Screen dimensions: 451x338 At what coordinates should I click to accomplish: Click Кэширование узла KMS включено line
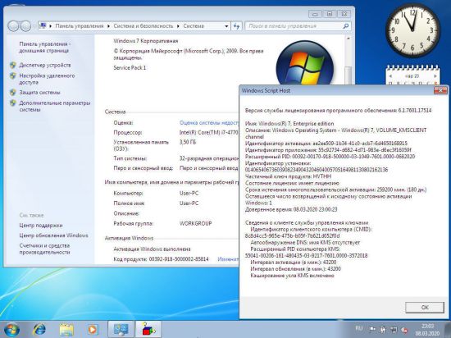click(292, 276)
